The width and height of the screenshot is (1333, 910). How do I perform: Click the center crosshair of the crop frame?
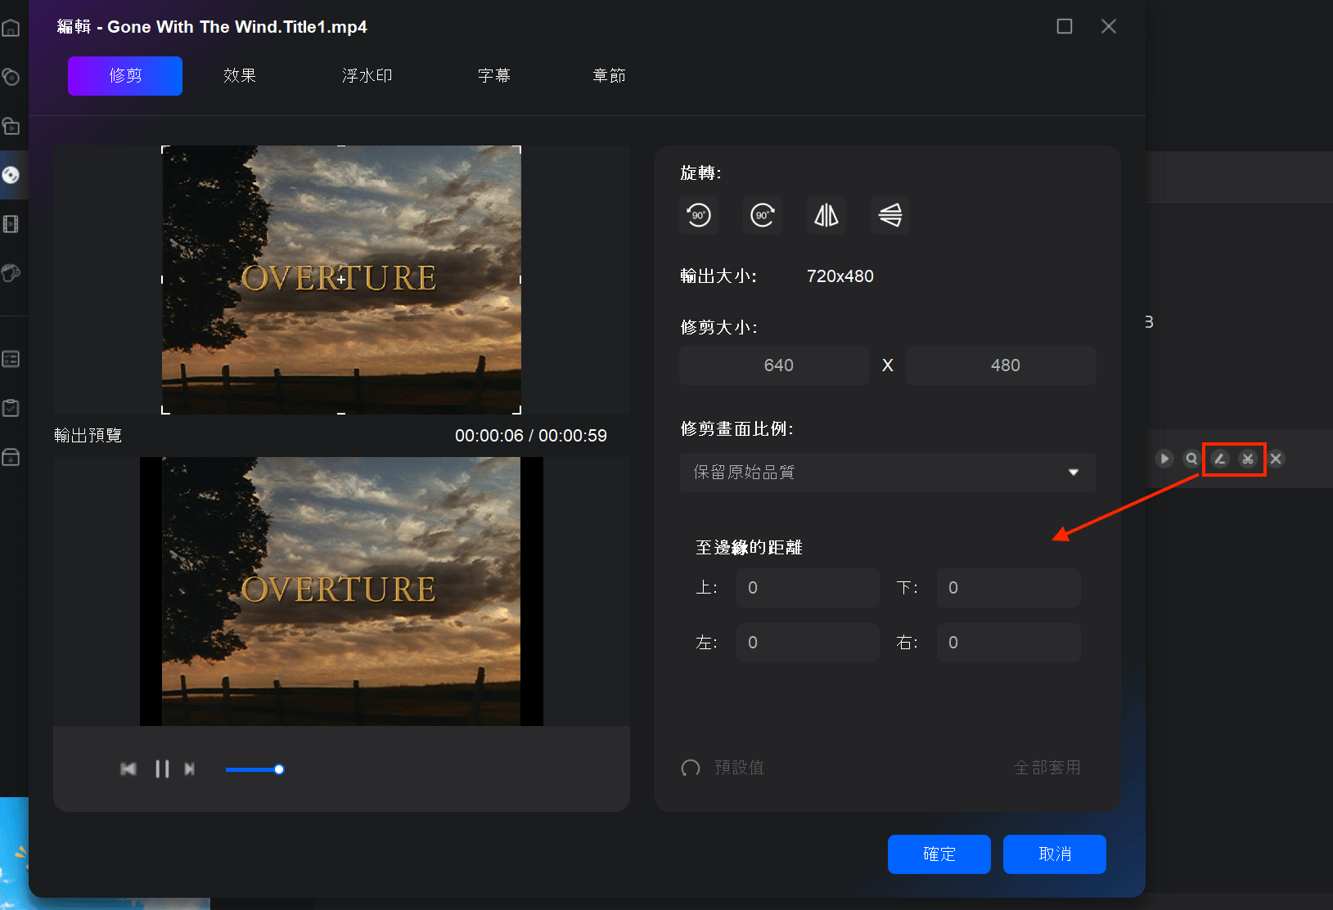[x=341, y=280]
